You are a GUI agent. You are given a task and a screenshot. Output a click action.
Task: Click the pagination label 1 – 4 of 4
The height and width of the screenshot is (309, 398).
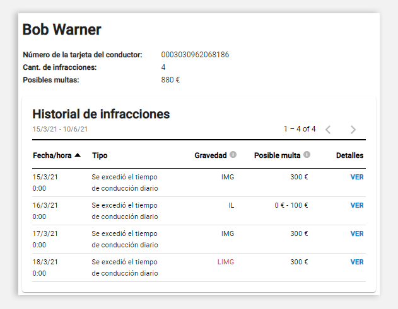(x=300, y=129)
